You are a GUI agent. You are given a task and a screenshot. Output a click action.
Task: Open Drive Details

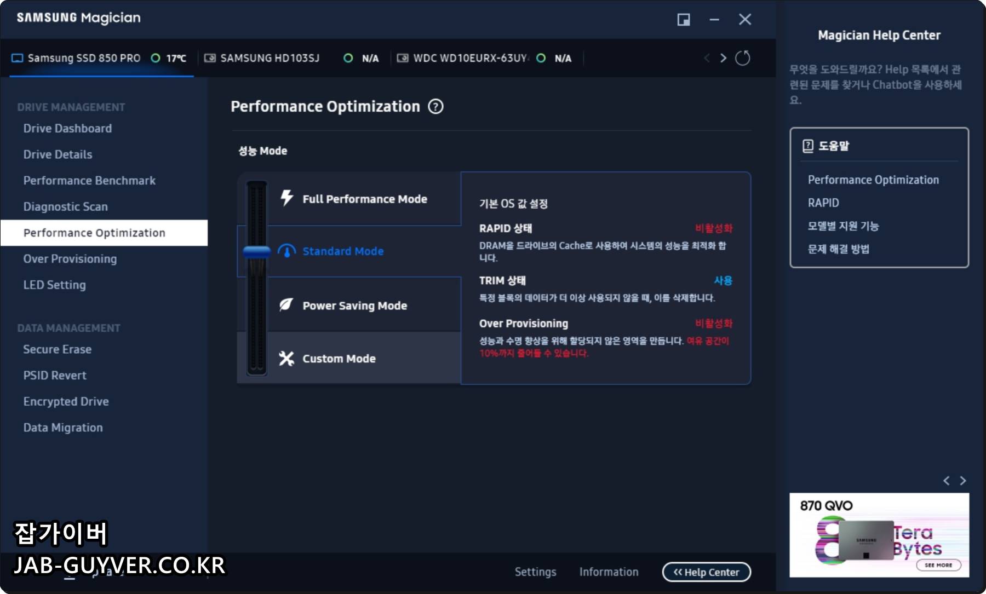point(58,154)
